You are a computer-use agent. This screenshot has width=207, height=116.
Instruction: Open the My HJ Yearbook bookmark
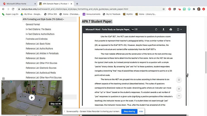112,14
